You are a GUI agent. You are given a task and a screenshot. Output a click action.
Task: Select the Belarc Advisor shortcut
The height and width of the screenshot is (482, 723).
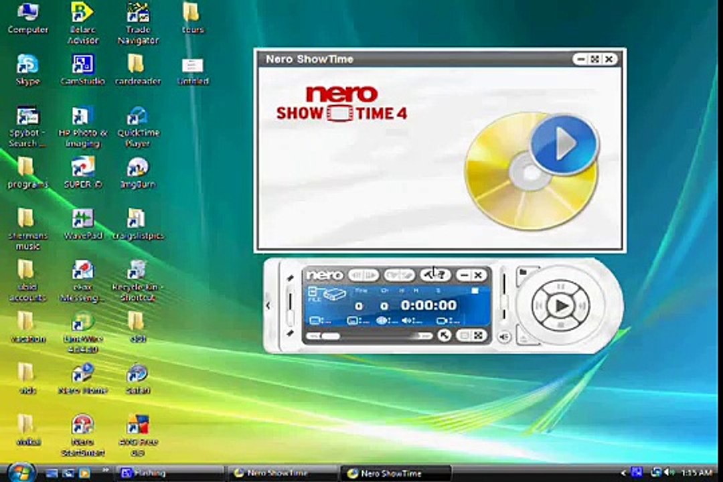83,23
